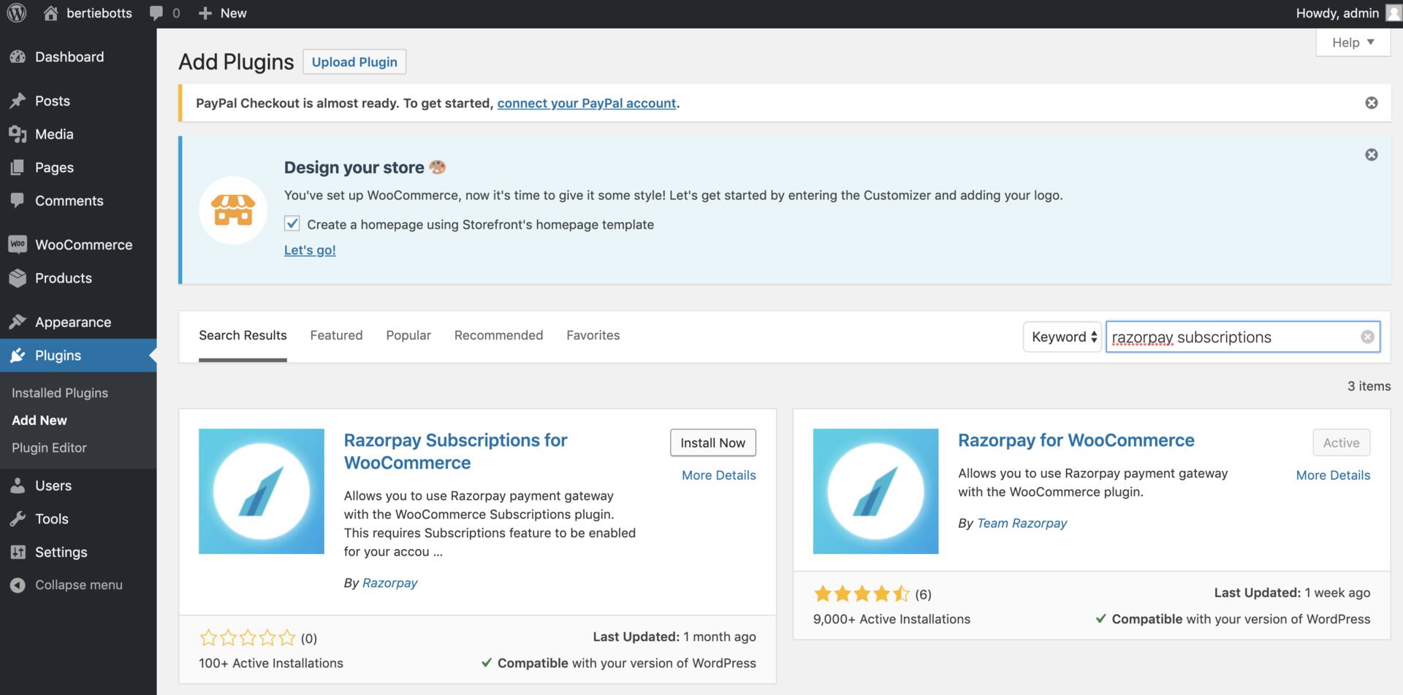Click the Let's go! link

310,250
